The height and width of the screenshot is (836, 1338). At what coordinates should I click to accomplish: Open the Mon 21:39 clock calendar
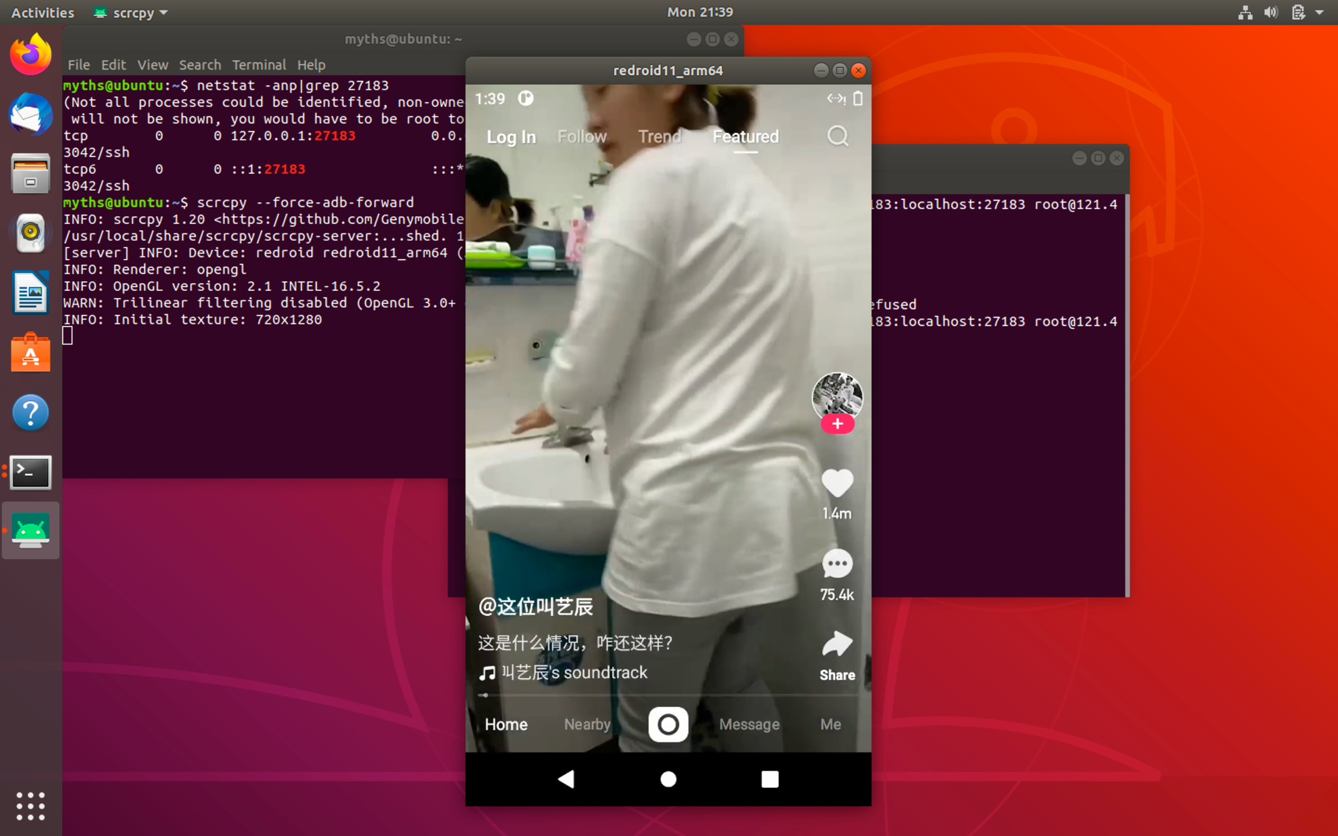700,12
